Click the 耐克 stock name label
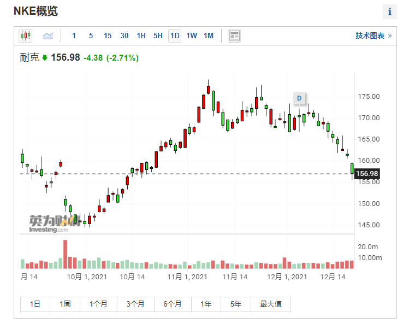The width and height of the screenshot is (409, 329). pyautogui.click(x=29, y=57)
